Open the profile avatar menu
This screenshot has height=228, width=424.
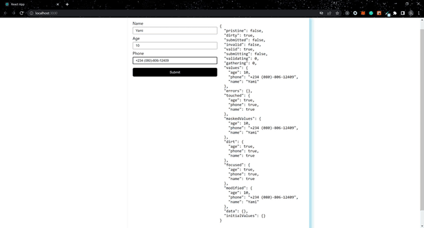tap(411, 13)
